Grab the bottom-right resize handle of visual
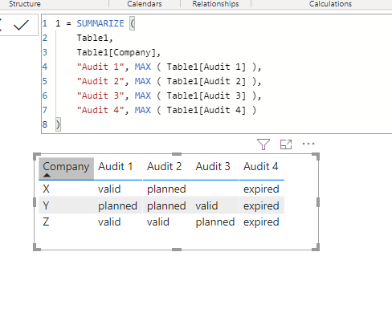The image size is (392, 313). [316, 247]
